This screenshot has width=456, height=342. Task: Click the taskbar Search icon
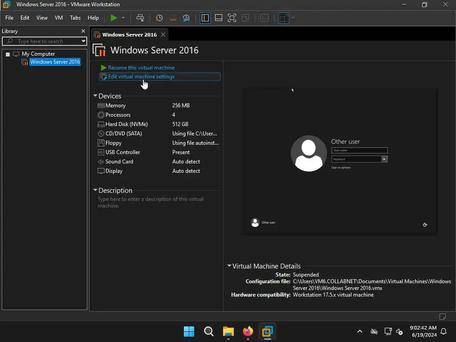click(x=208, y=331)
